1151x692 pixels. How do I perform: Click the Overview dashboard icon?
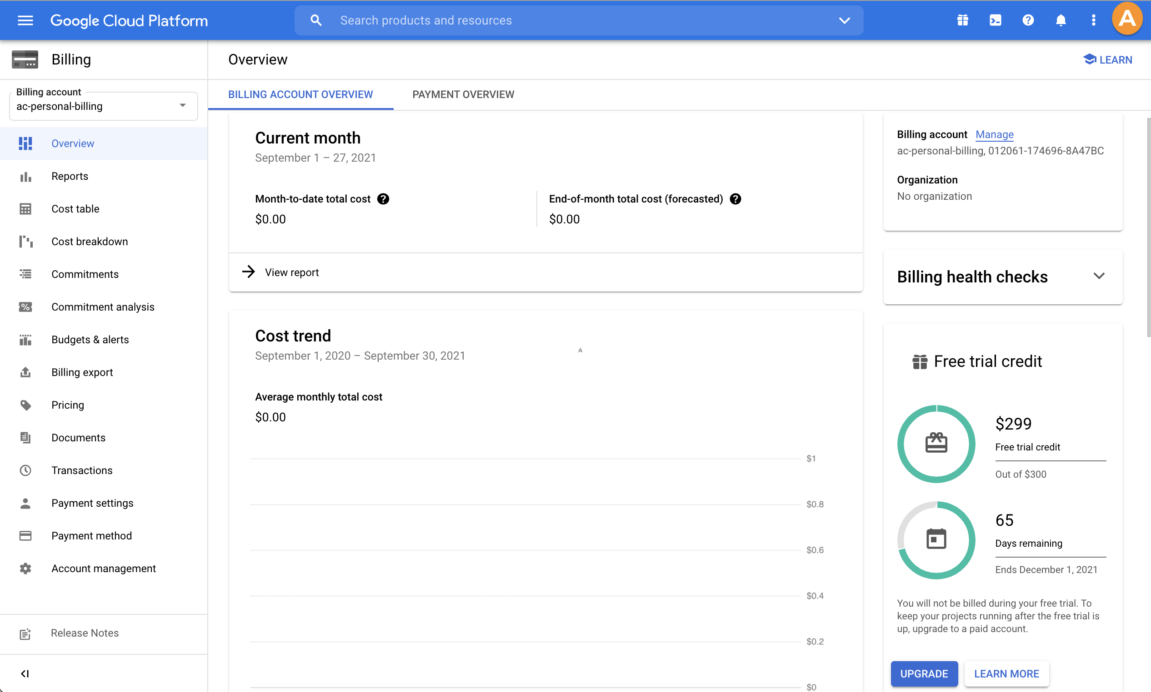click(x=25, y=143)
